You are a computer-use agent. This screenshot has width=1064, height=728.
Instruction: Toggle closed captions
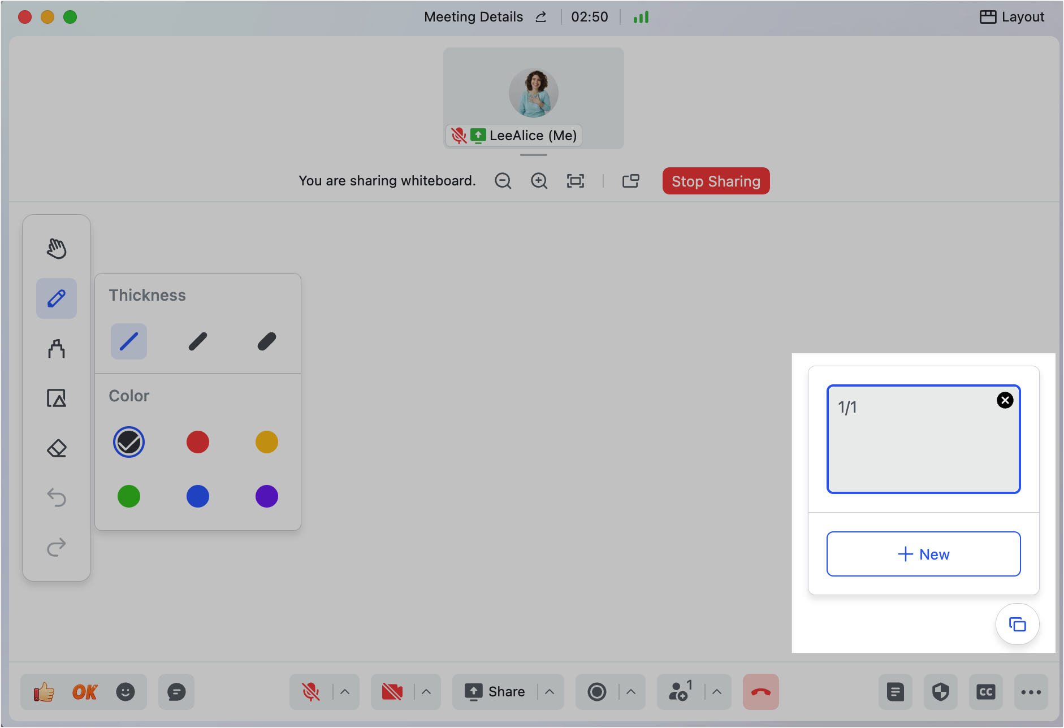coord(986,691)
